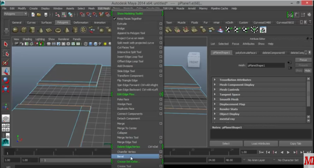
Task: Open the Polygons menu set dropdown
Action: click(15, 14)
